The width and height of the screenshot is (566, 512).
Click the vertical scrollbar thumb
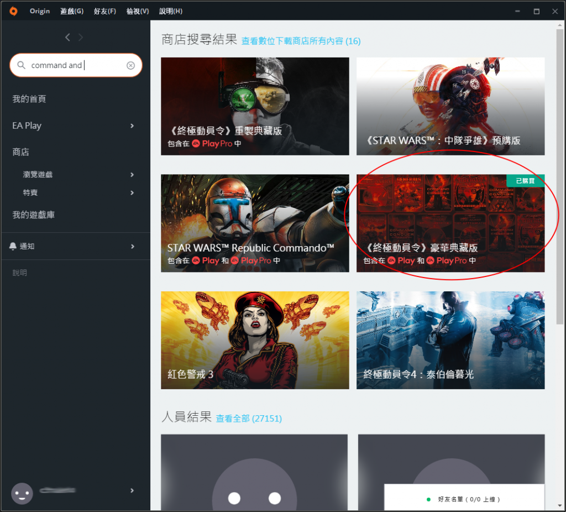tap(560, 177)
